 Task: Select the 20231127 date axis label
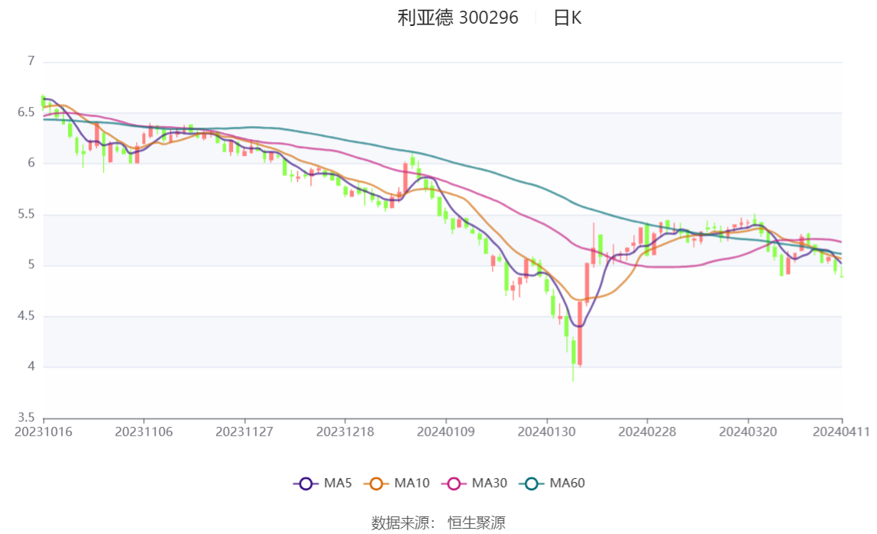point(244,432)
